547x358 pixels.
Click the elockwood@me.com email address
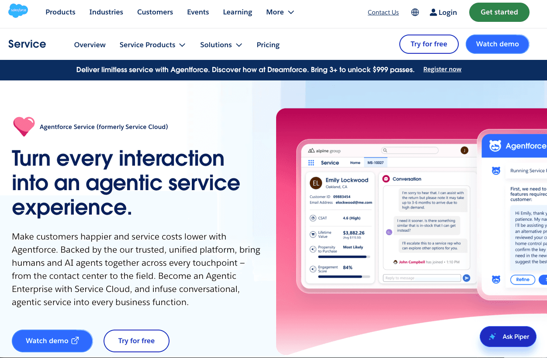(x=354, y=202)
